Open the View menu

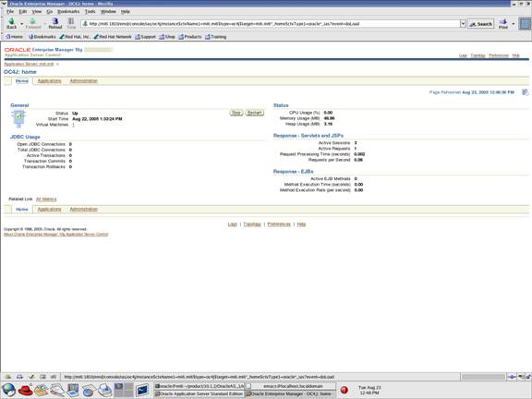[x=37, y=11]
